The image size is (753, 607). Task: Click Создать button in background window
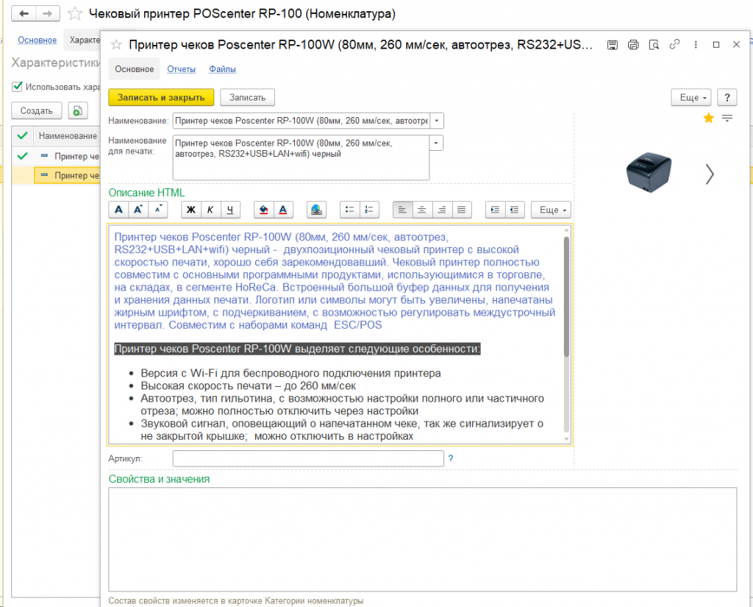pyautogui.click(x=37, y=110)
